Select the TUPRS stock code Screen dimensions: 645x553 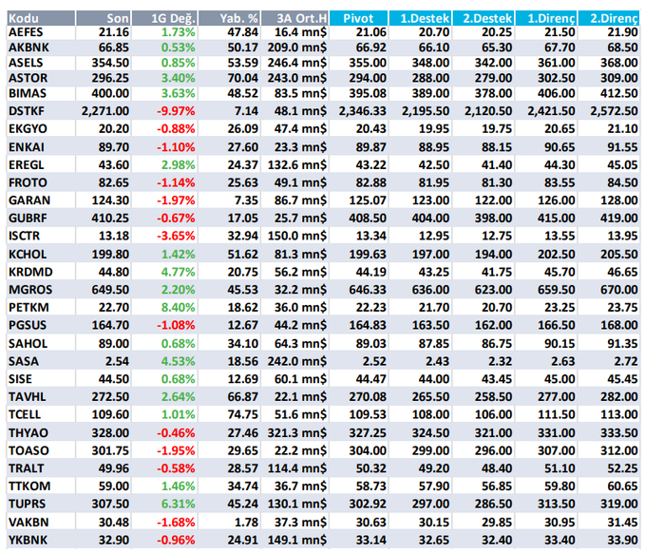[28, 504]
